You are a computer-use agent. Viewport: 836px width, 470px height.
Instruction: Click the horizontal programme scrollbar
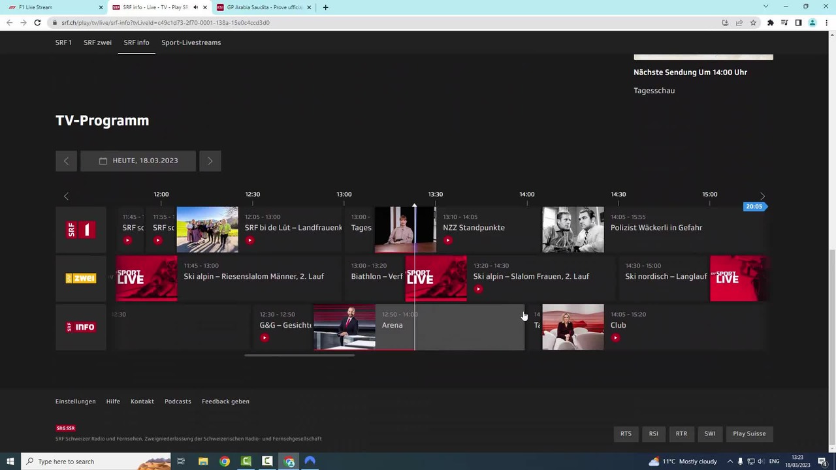300,356
